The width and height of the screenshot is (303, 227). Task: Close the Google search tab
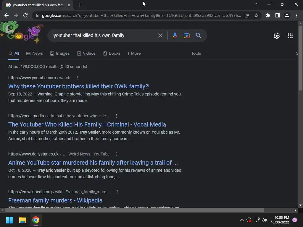point(69,5)
